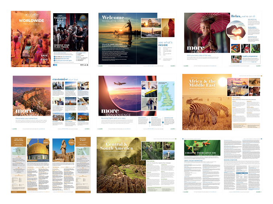Open the Central & South America spread
The width and height of the screenshot is (273, 204).
pos(136,165)
